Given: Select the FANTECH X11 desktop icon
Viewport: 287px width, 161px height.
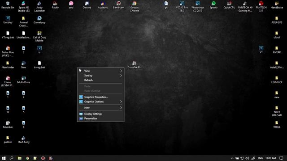Looking at the screenshot, I should pyautogui.click(x=261, y=6).
